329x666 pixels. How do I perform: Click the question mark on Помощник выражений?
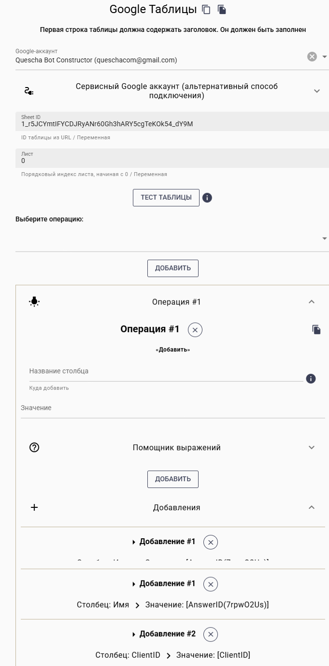[x=34, y=447]
